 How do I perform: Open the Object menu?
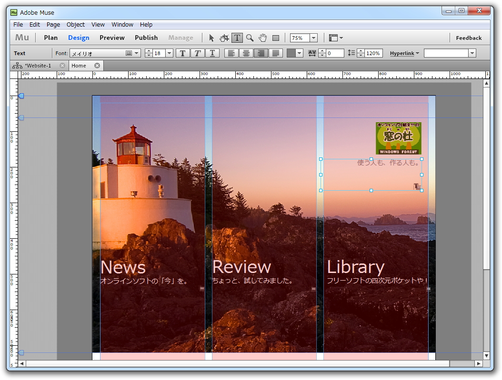pos(76,25)
